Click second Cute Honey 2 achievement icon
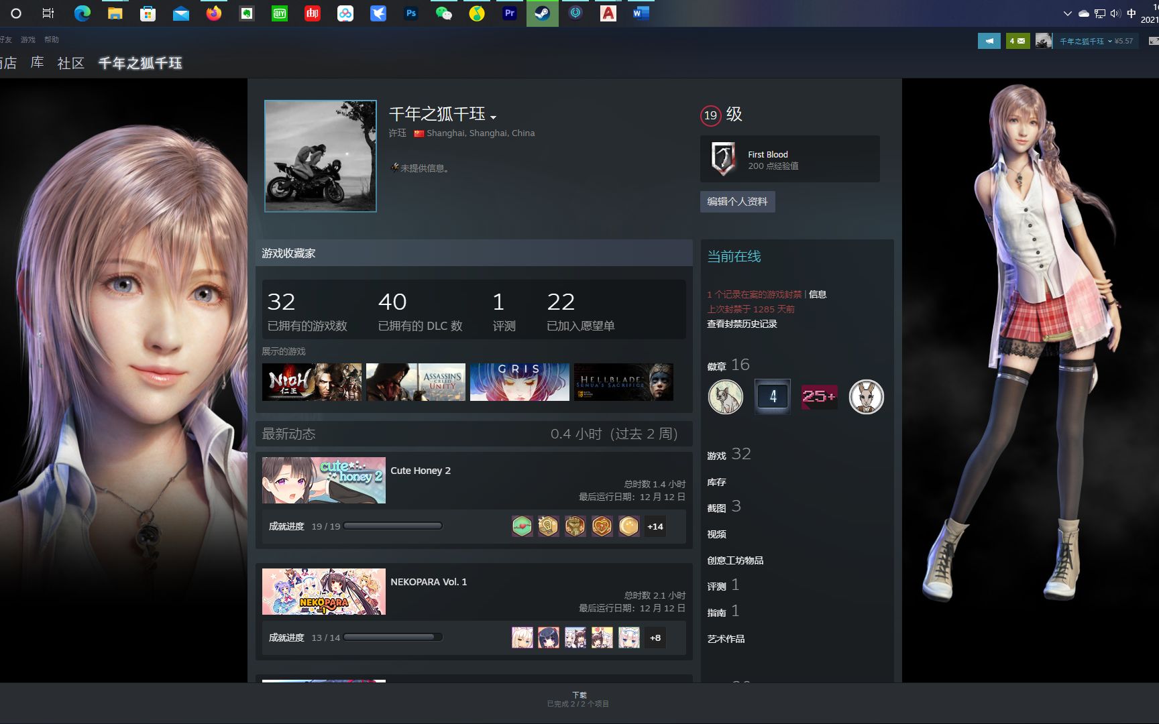This screenshot has width=1159, height=724. click(549, 526)
